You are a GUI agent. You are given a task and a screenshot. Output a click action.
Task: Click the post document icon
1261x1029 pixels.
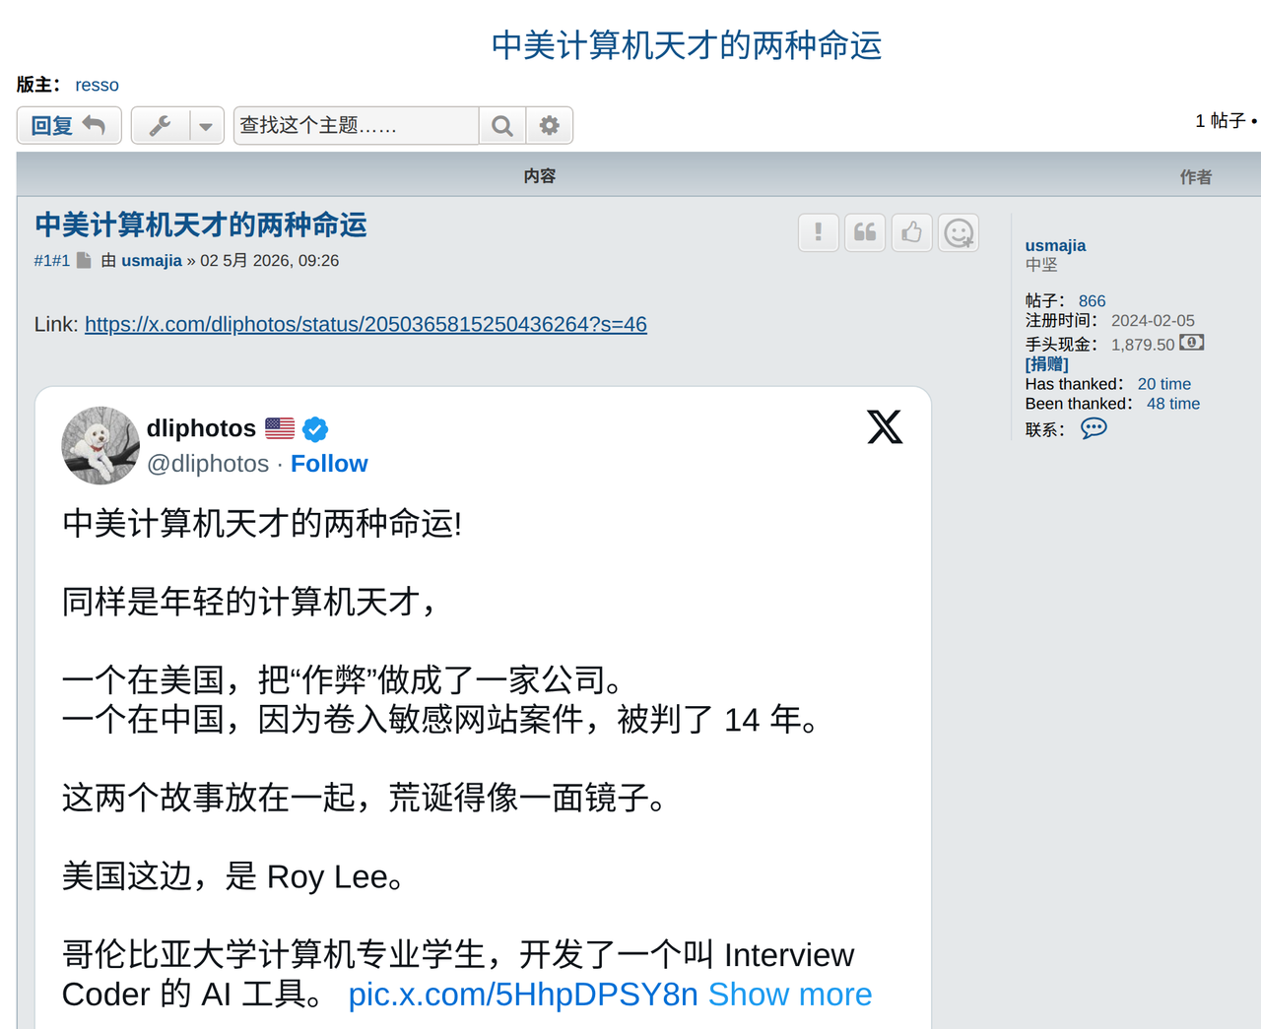(85, 261)
